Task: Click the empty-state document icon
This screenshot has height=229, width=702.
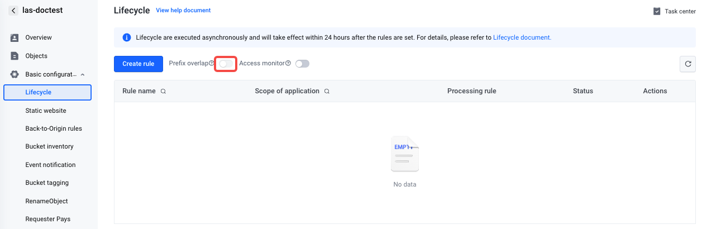Action: pyautogui.click(x=405, y=154)
